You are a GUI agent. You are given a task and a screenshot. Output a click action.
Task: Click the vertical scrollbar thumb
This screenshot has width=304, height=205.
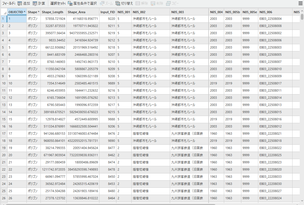[302, 16]
